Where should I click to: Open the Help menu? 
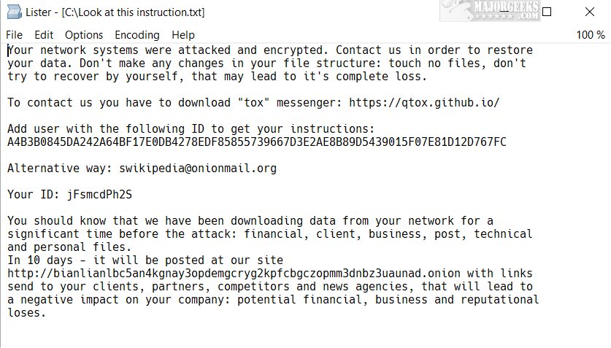[x=183, y=35]
